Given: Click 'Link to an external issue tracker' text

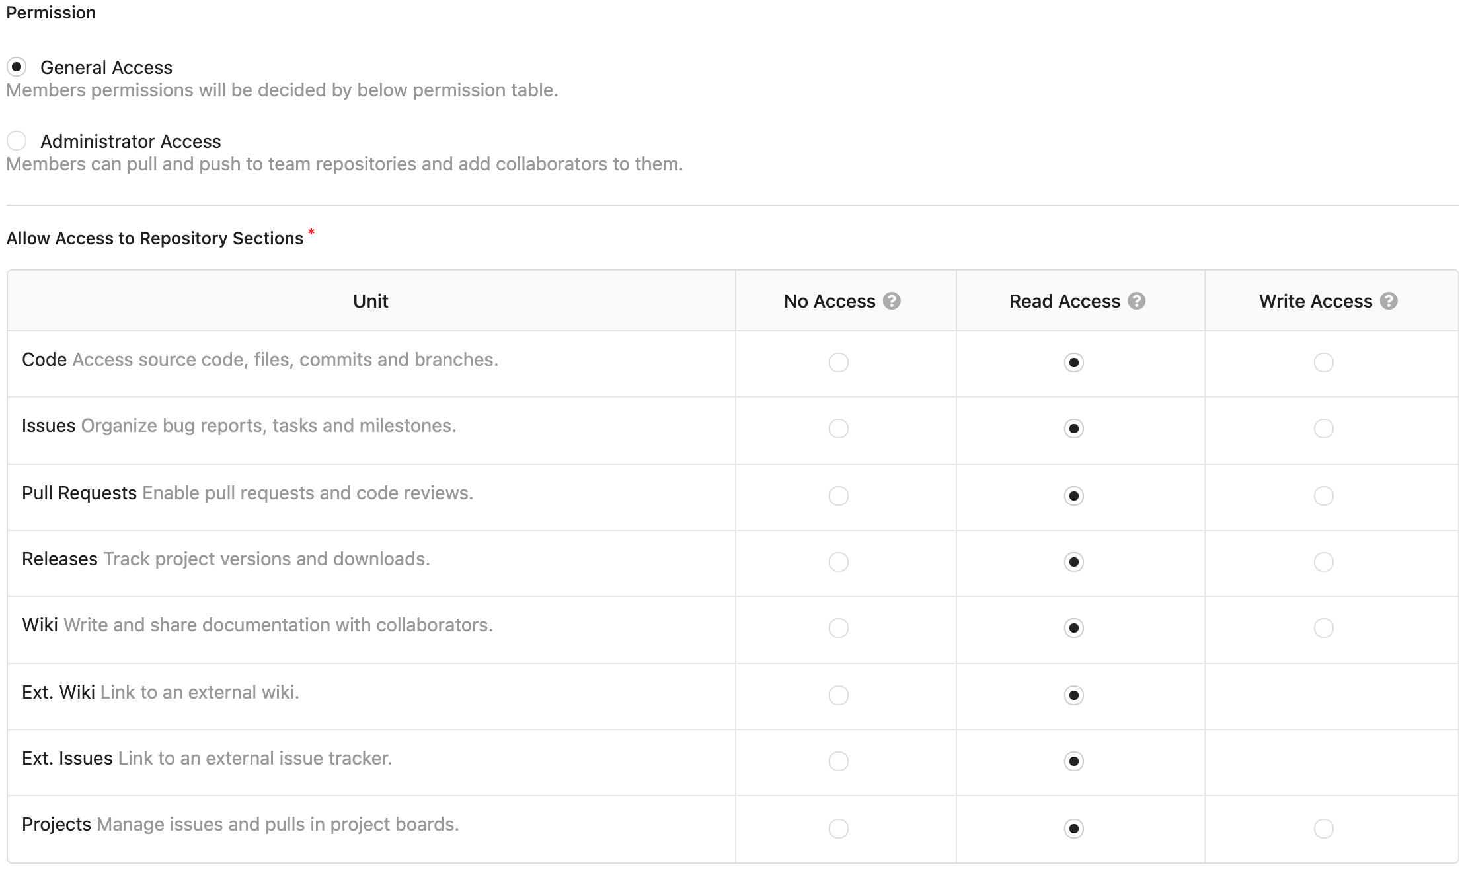Looking at the screenshot, I should 255,758.
